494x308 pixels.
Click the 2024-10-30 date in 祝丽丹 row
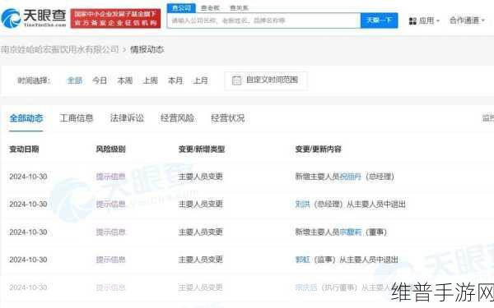tap(28, 177)
